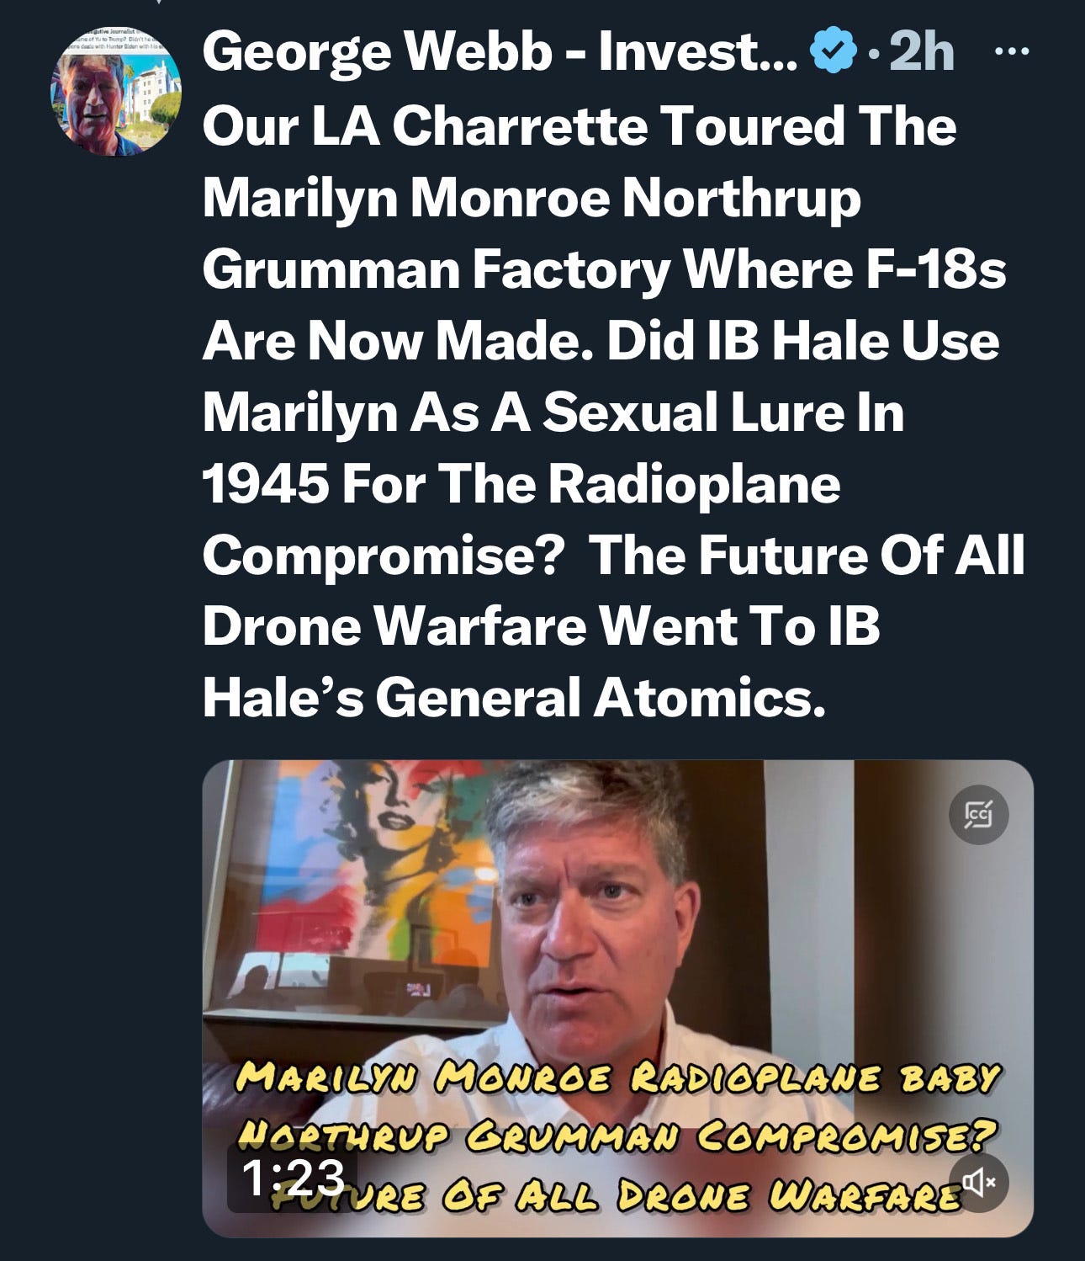
Task: Toggle closed captions on the video
Action: click(978, 814)
